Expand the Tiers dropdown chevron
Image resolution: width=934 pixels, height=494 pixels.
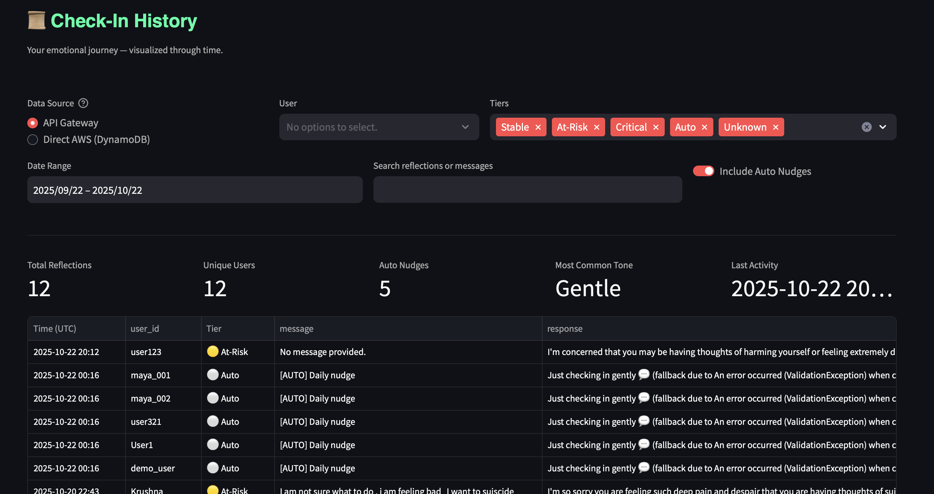coord(883,127)
